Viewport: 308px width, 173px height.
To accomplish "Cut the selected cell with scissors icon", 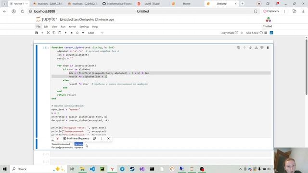I will [48, 33].
